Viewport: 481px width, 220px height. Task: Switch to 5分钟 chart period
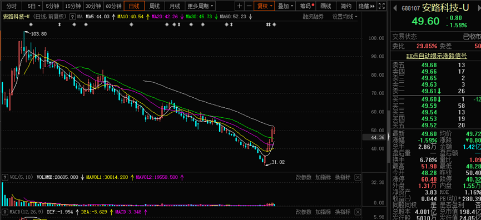click(53, 6)
